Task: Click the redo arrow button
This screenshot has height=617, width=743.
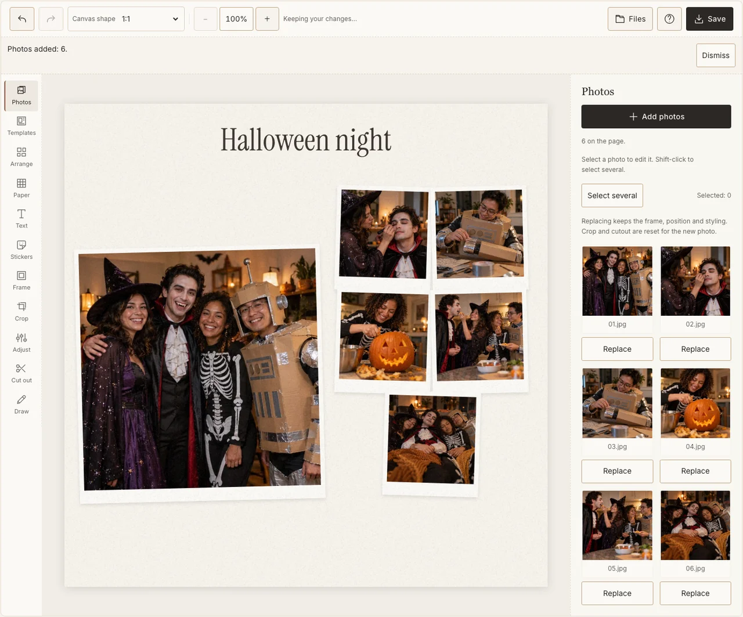Action: pyautogui.click(x=51, y=19)
